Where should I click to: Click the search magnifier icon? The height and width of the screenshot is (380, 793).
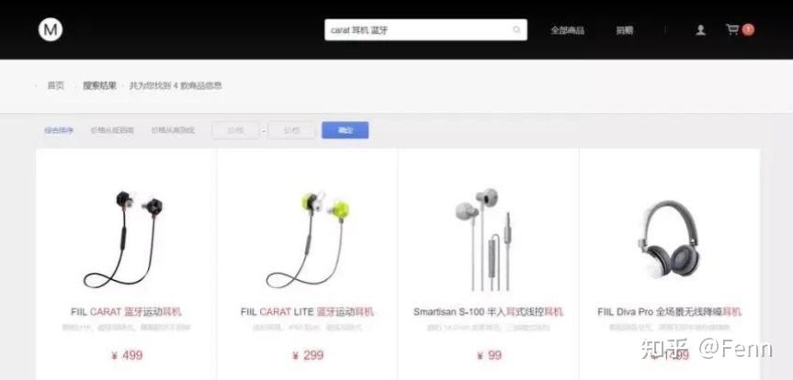point(516,29)
